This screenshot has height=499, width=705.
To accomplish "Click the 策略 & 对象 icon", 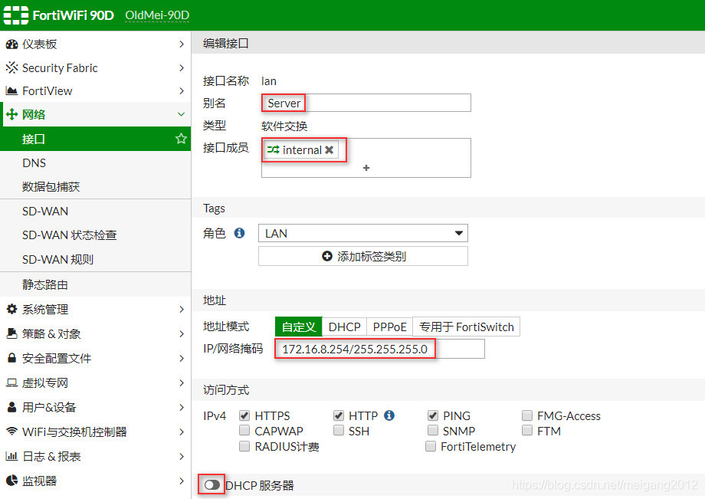I will [x=11, y=333].
